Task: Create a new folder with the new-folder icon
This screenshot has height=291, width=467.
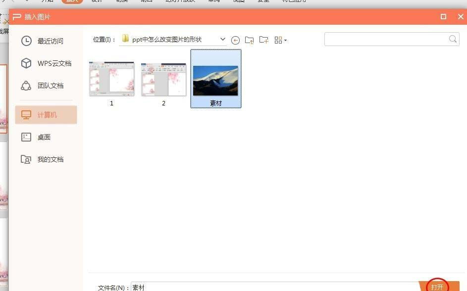Action: [264, 40]
